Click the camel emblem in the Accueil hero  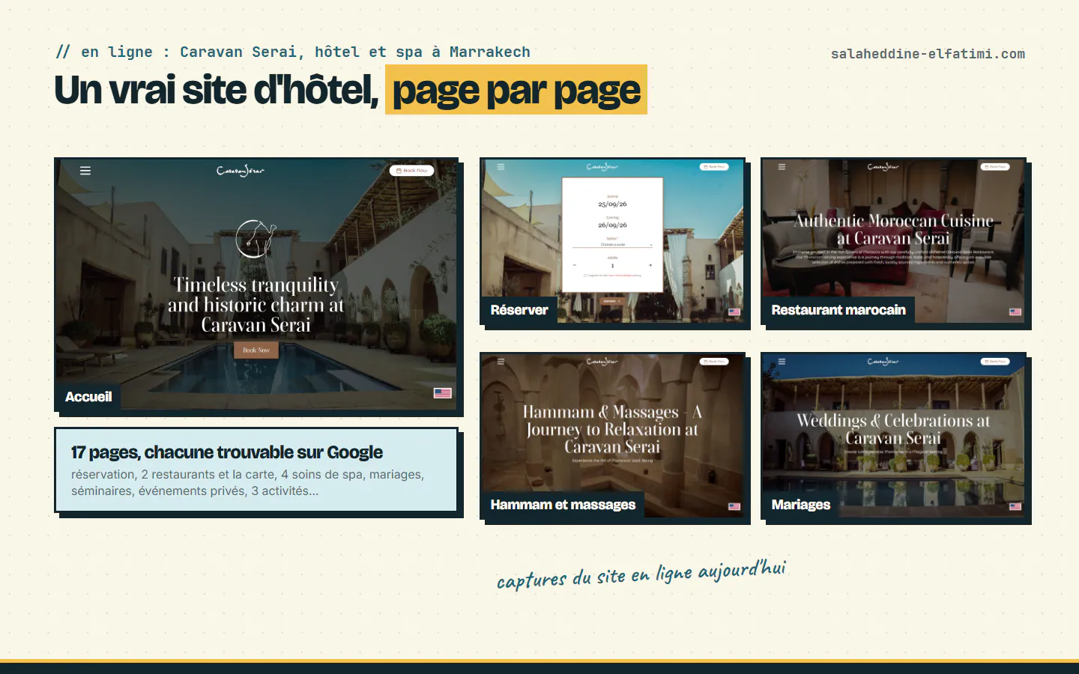(x=256, y=239)
